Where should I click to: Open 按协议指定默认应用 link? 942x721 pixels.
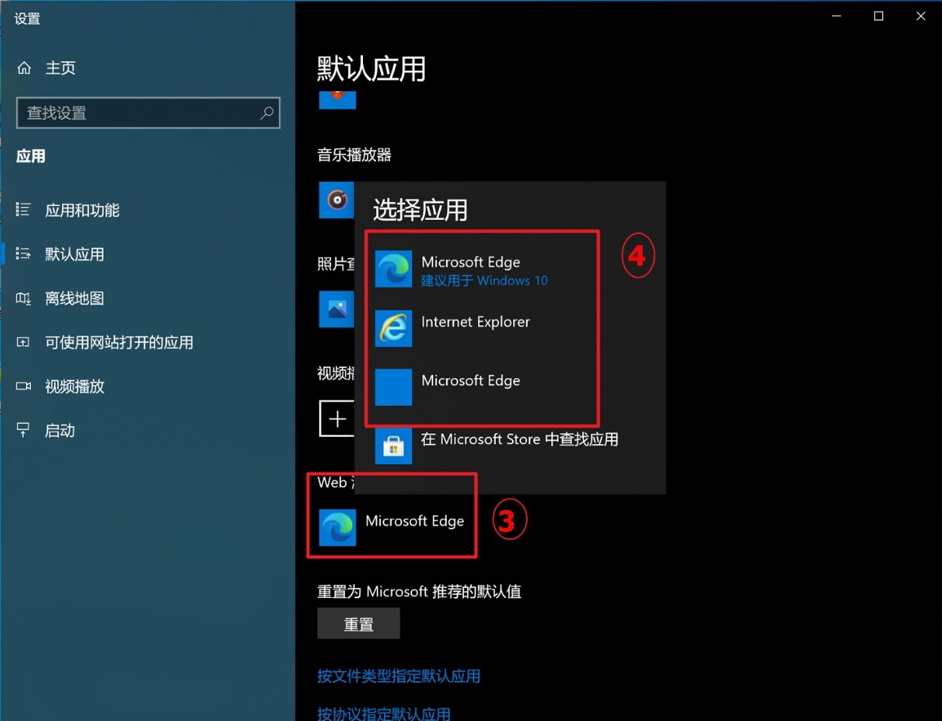click(x=384, y=713)
